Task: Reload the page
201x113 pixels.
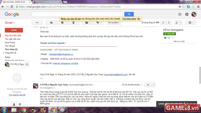Action: (12, 7)
